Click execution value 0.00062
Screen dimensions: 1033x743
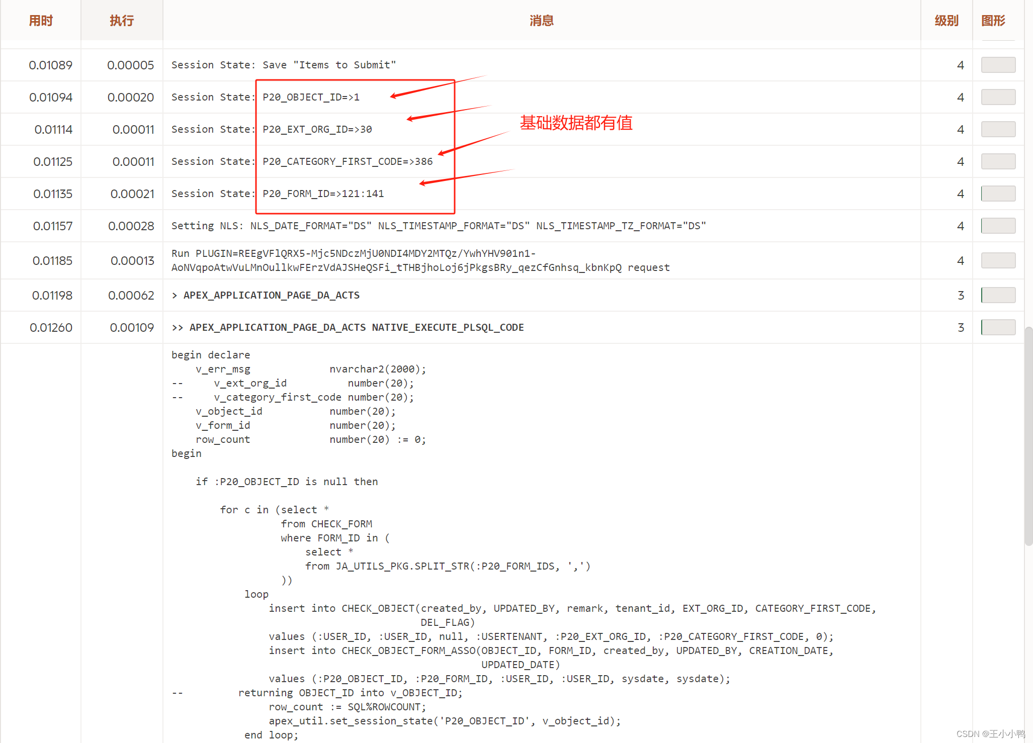coord(131,295)
